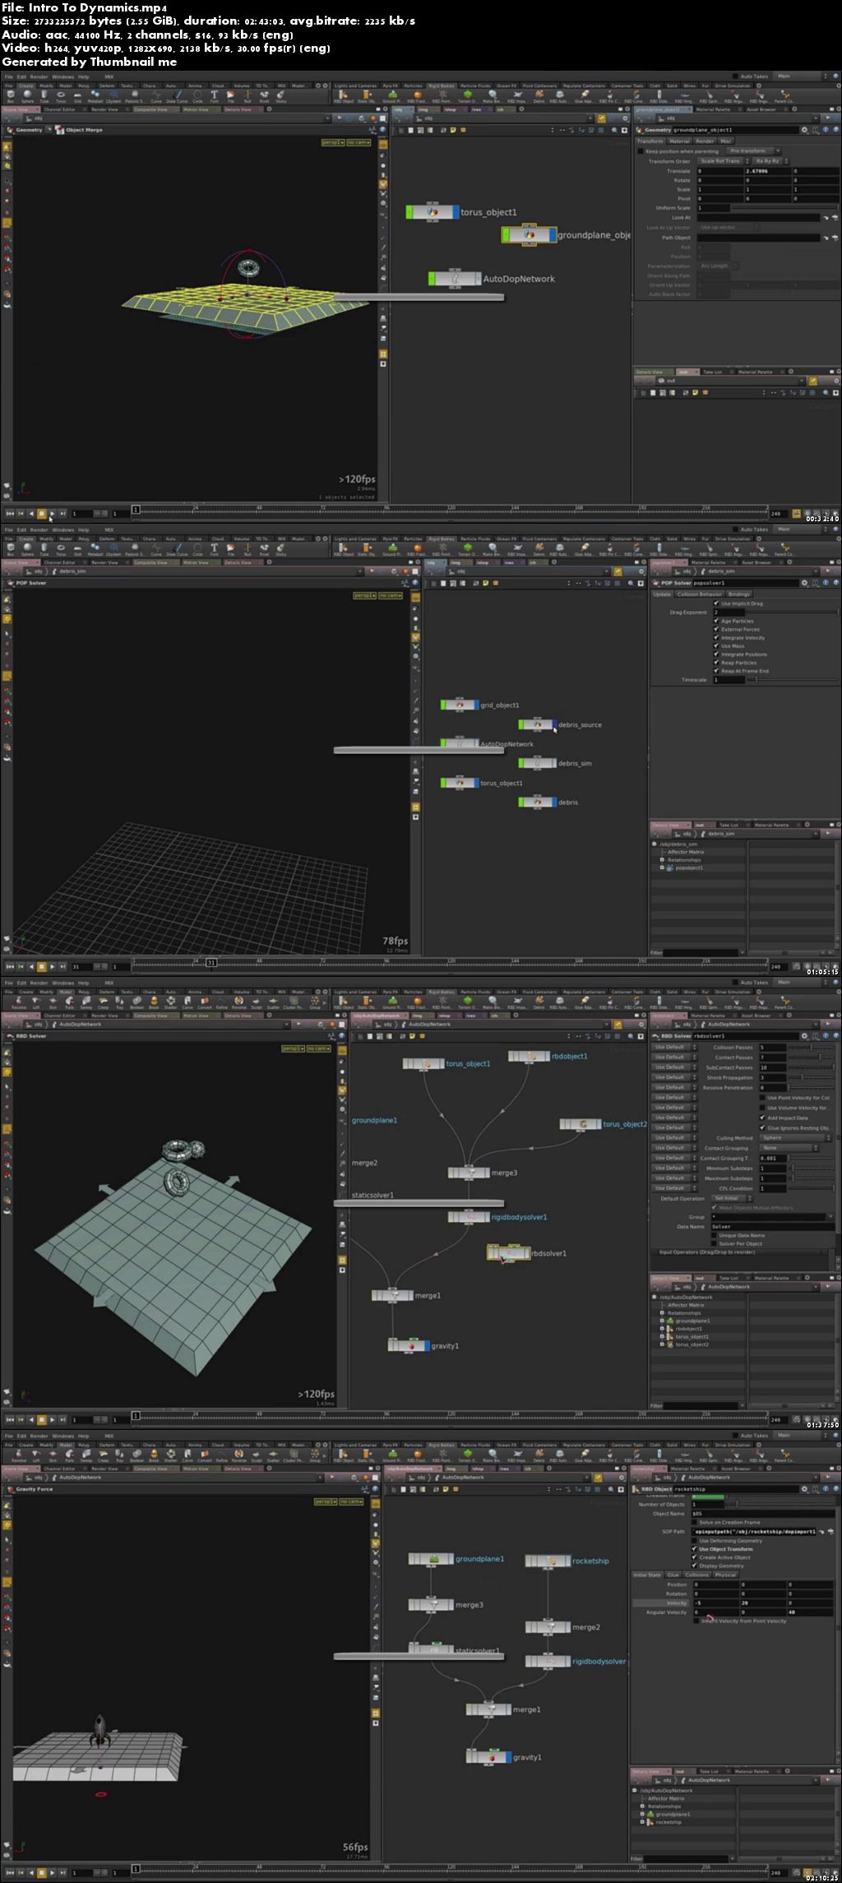842x1883 pixels.
Task: Select the rbdobject1 node in the network
Action: [530, 1056]
